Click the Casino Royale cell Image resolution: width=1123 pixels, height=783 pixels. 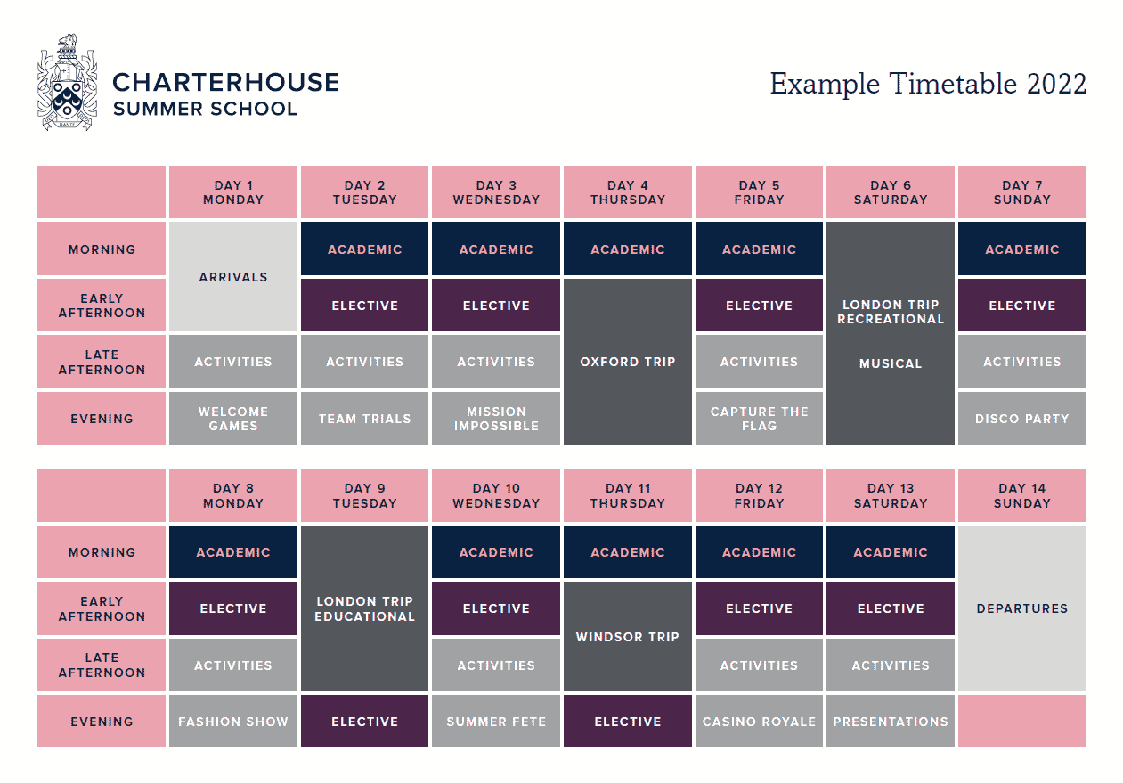point(759,722)
